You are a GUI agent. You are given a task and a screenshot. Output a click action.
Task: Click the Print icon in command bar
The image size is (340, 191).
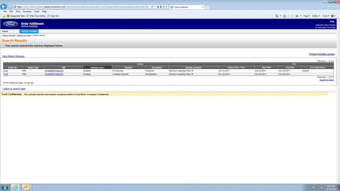tap(297, 16)
